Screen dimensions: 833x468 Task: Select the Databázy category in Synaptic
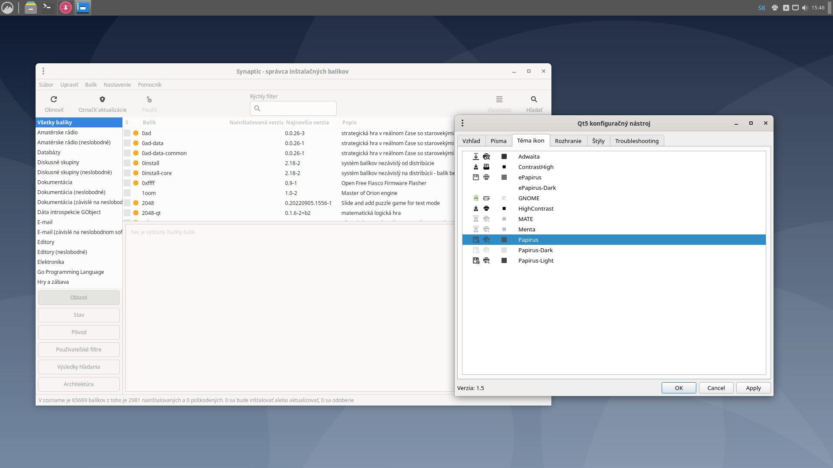[79, 153]
